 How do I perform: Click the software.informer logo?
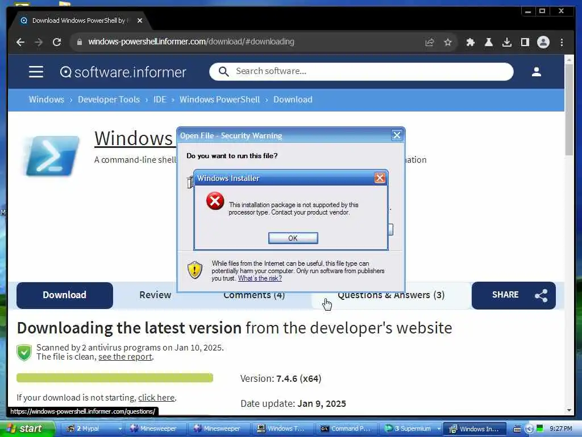click(x=123, y=72)
